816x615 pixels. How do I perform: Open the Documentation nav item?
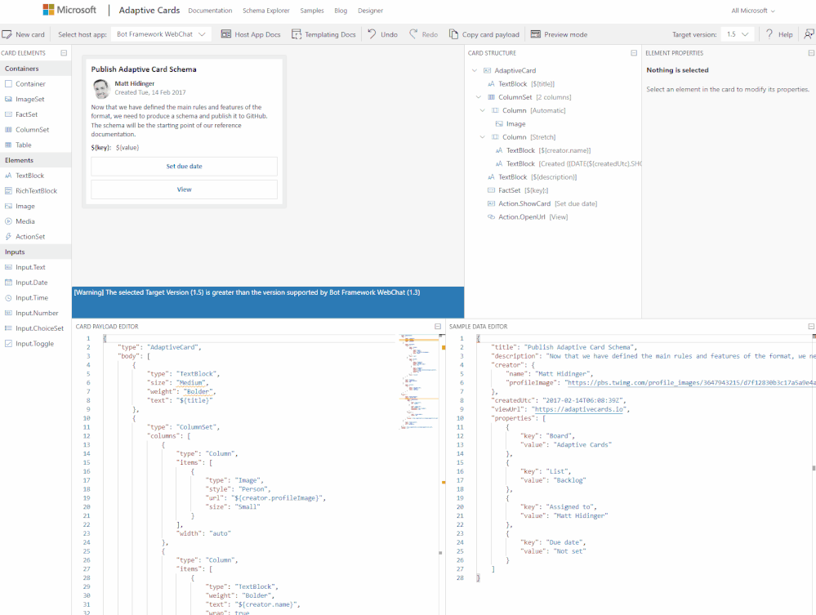(210, 11)
